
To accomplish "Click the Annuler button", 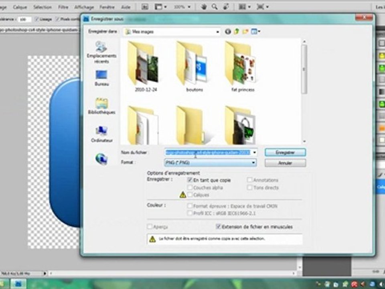I will pyautogui.click(x=285, y=163).
